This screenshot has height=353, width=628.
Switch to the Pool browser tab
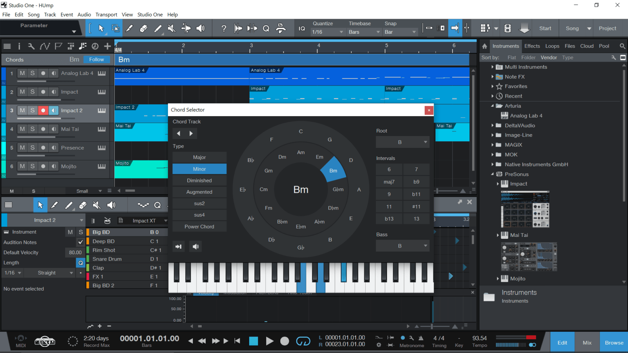(x=604, y=46)
